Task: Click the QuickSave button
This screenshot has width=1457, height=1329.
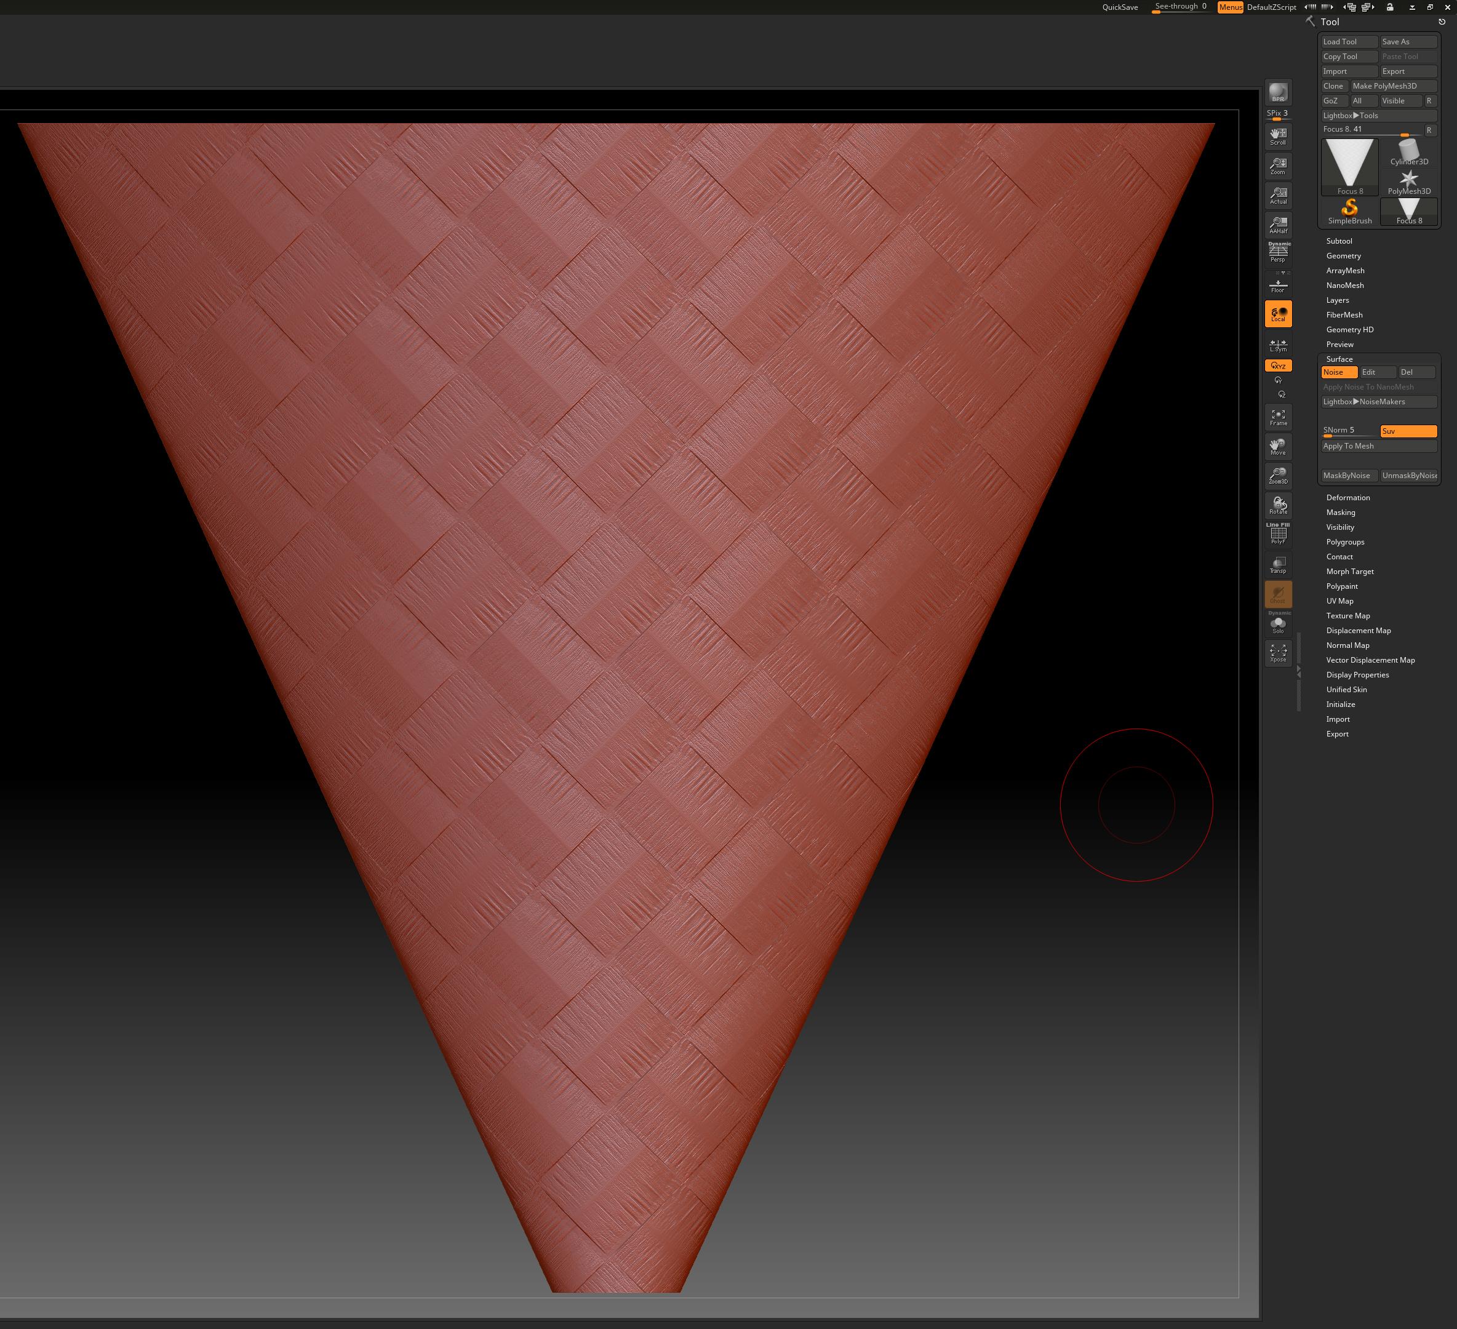Action: [1119, 7]
